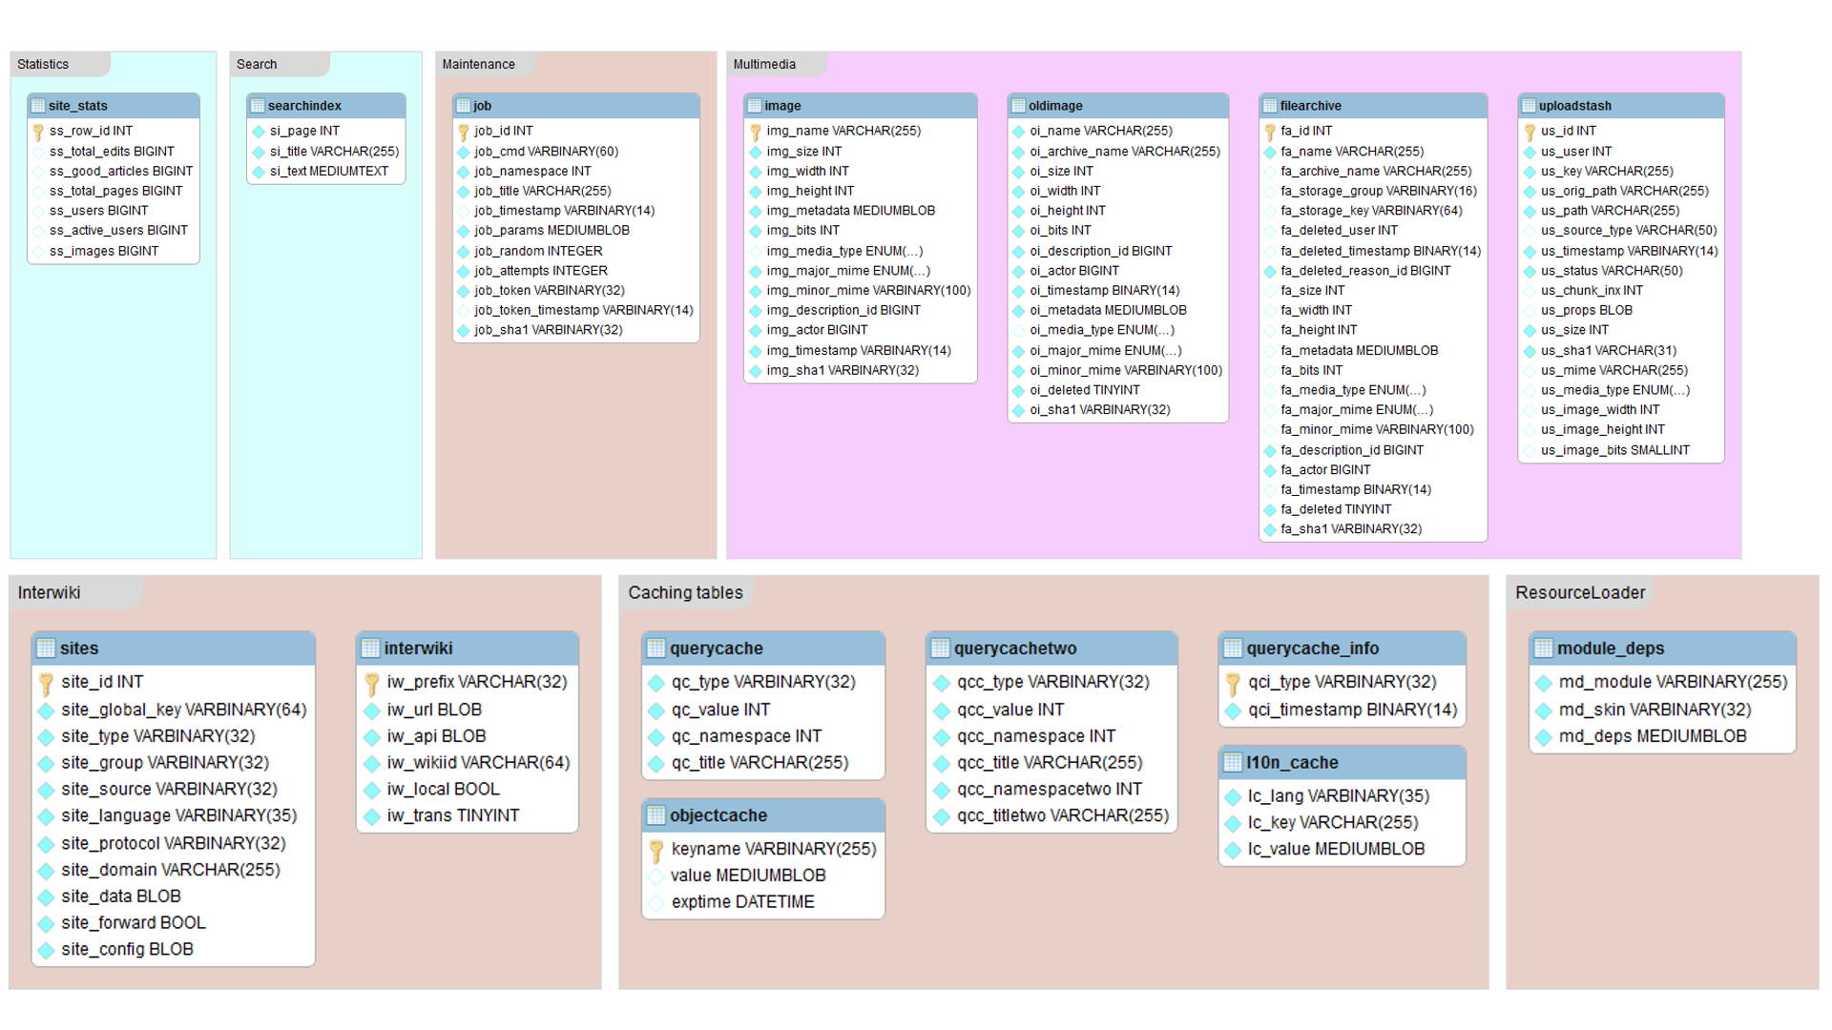Click the primary key icon beside job_id
Viewport: 1832px width, 1030px height.
click(x=464, y=132)
